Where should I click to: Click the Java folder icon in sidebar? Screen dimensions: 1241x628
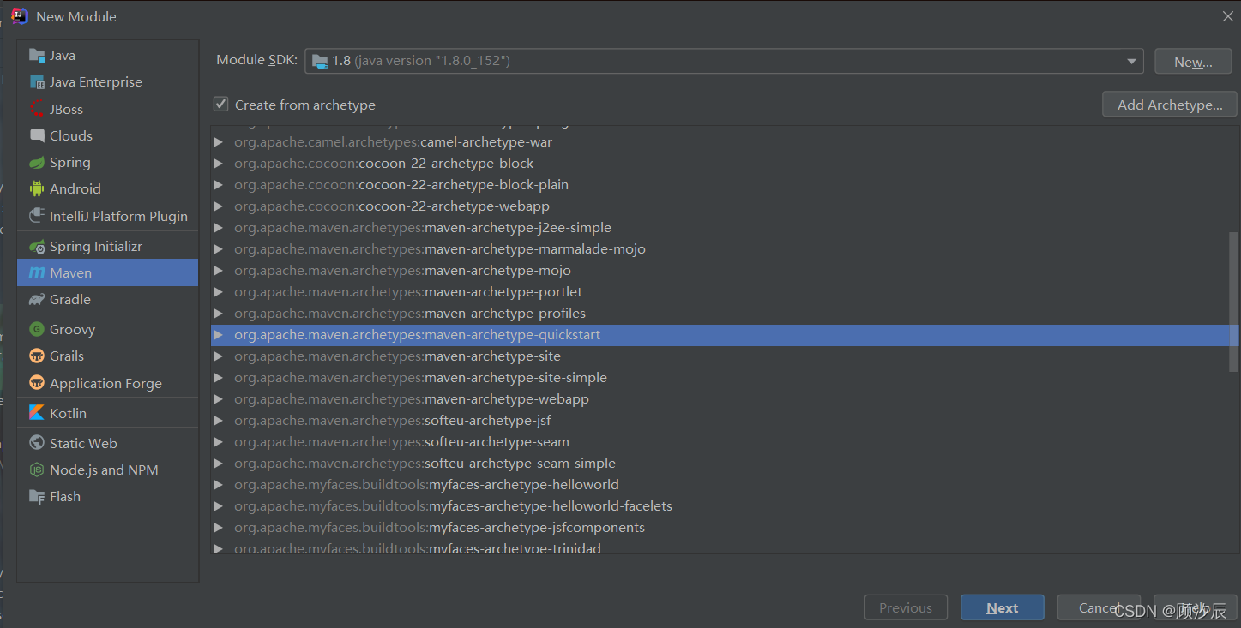[x=37, y=56]
